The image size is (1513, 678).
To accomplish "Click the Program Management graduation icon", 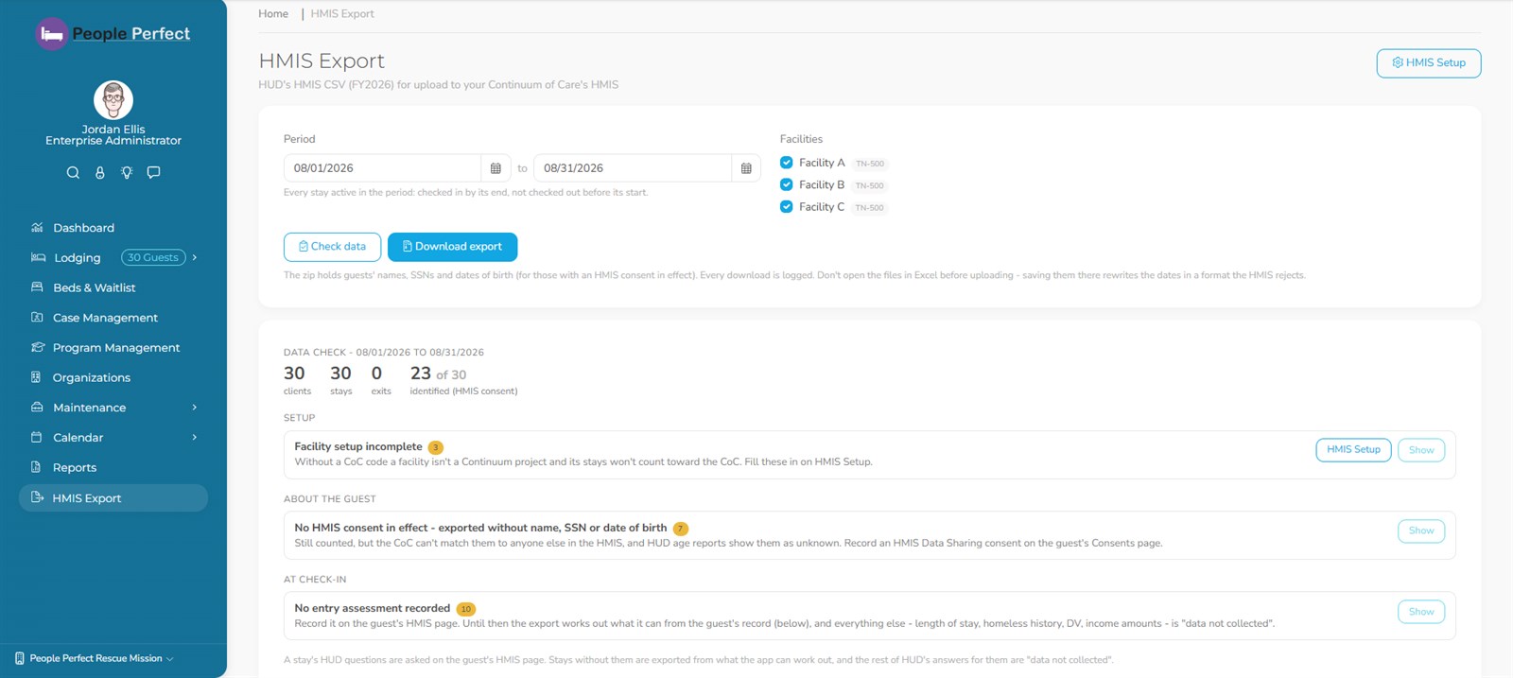I will [x=38, y=347].
